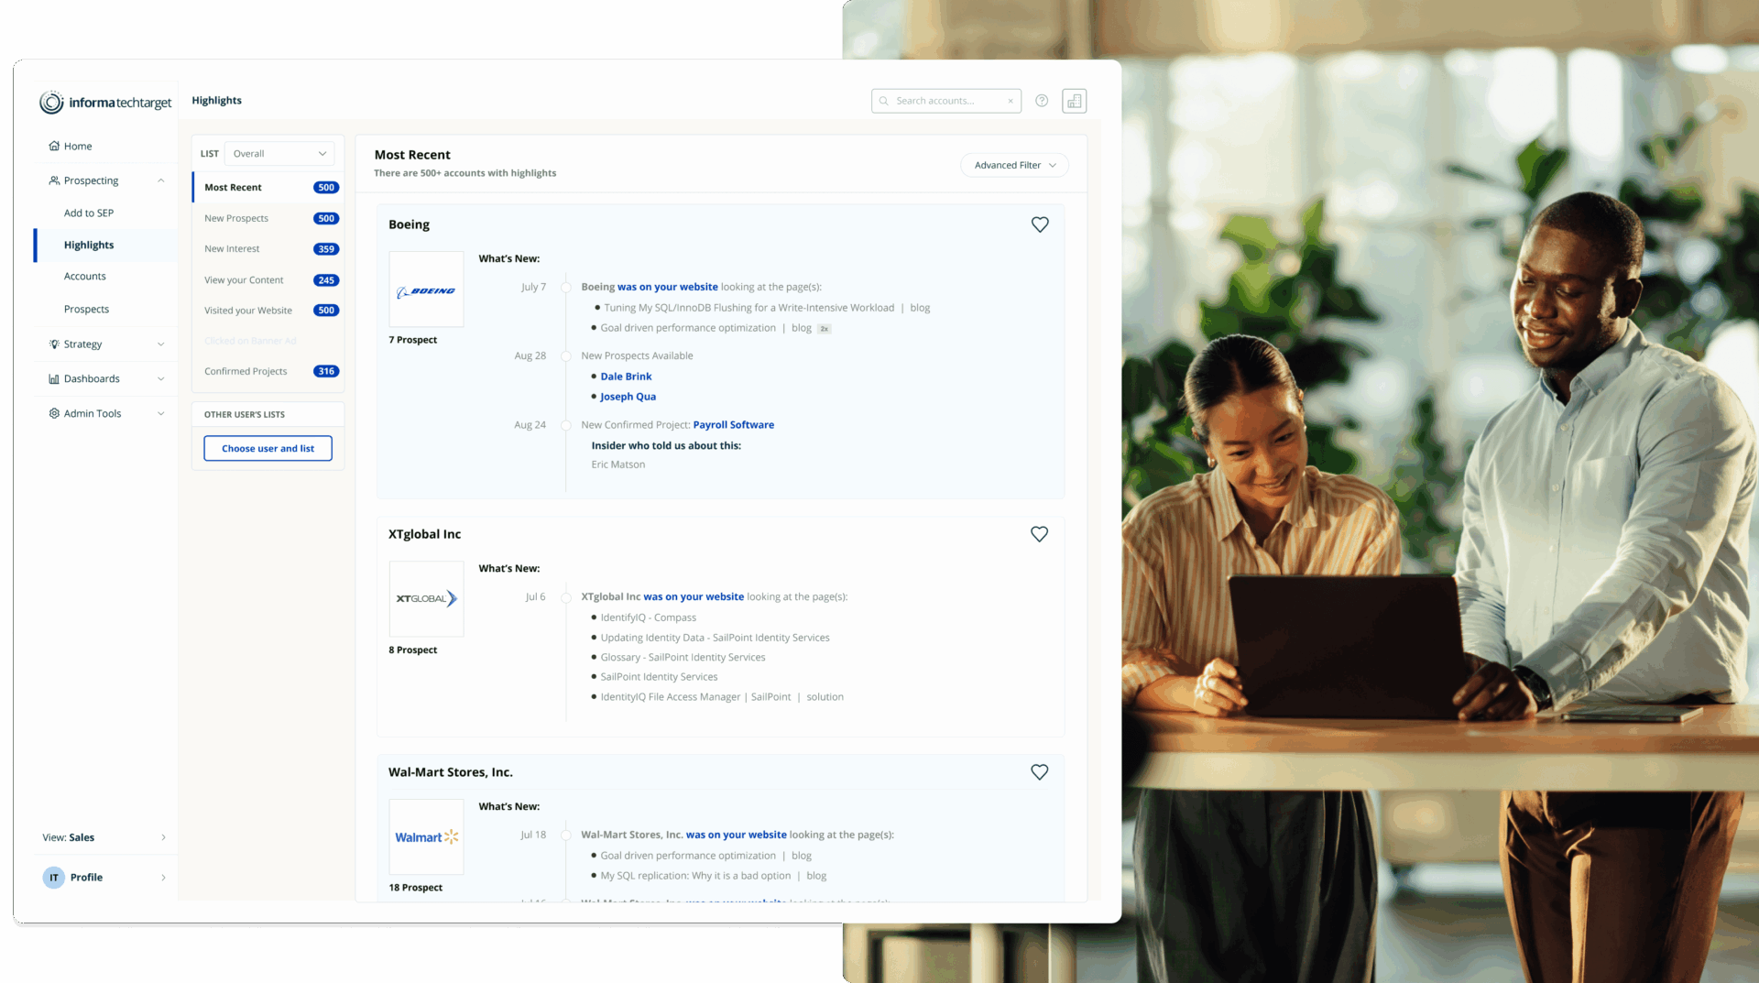Viewport: 1759px width, 983px height.
Task: Open Accounts in sidebar
Action: (x=85, y=277)
